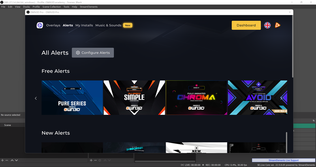316x167 pixels.
Task: Open the Scene Collection menu
Action: [52, 7]
